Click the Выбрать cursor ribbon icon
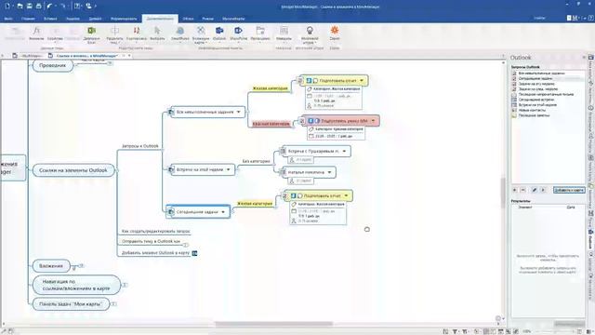The height and width of the screenshot is (335, 595). point(157,31)
